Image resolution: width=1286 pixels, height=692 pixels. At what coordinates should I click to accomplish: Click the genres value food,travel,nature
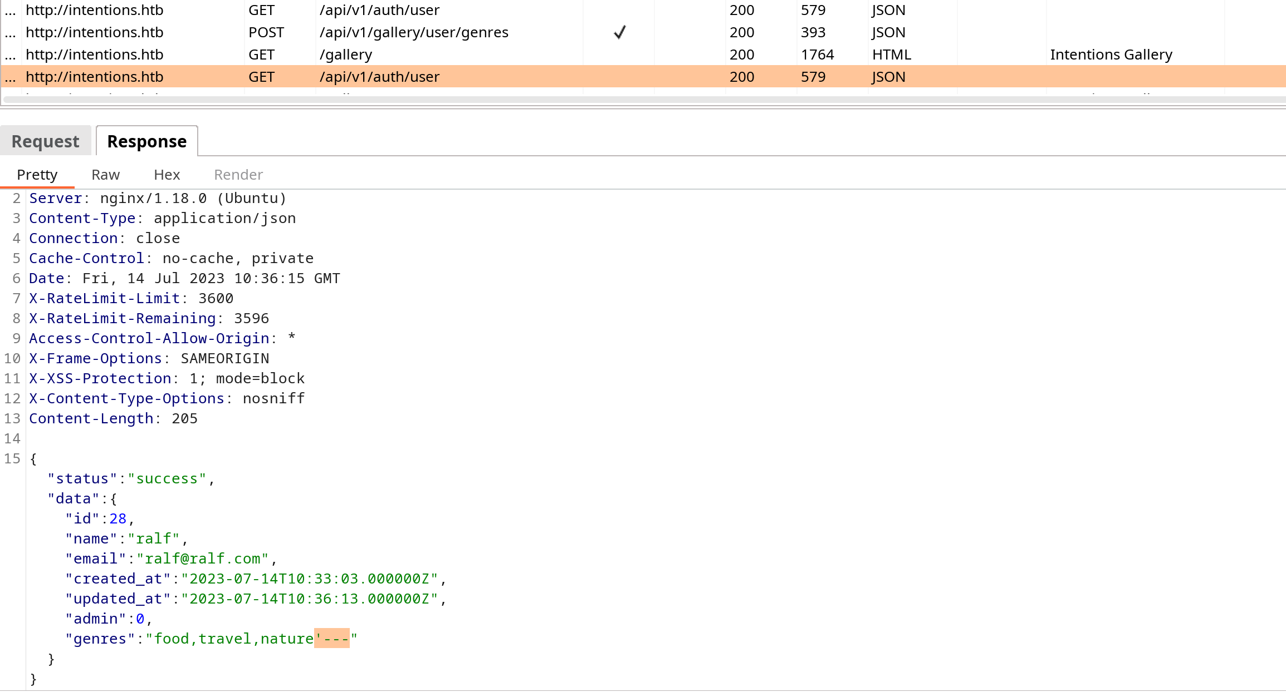(x=233, y=639)
